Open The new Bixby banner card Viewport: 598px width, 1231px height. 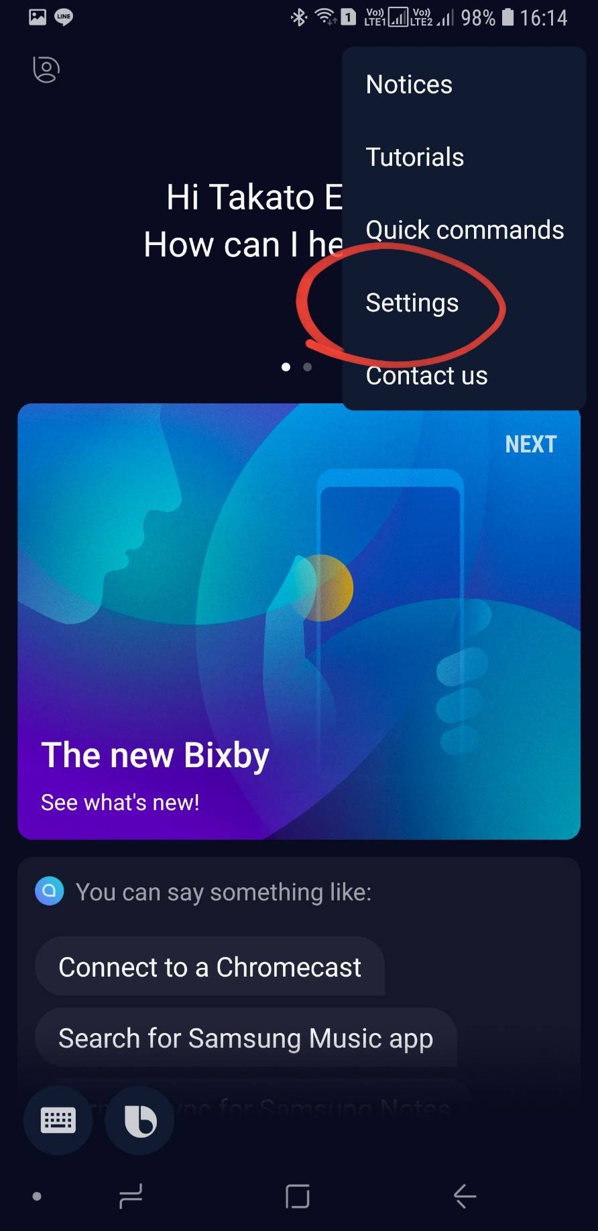pos(299,622)
